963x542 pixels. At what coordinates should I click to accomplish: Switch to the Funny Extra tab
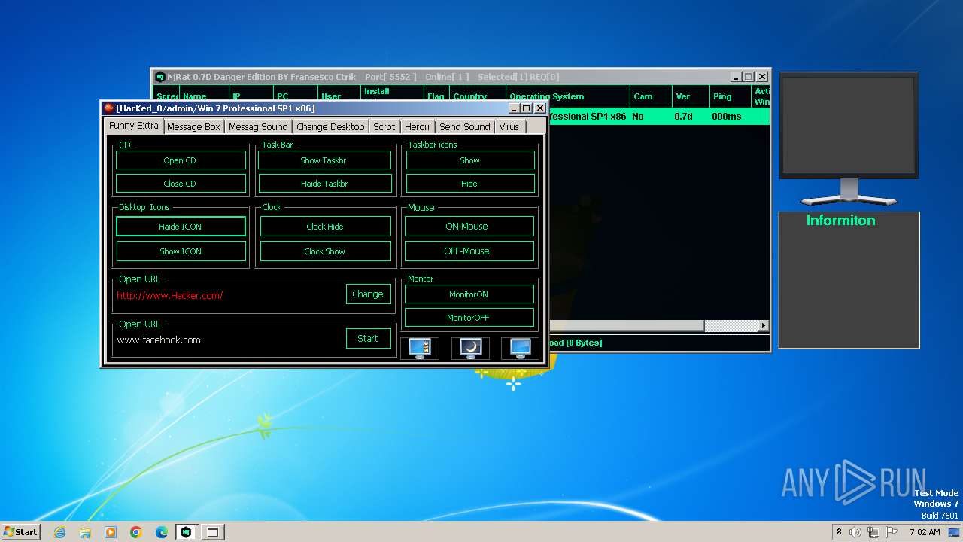[133, 126]
